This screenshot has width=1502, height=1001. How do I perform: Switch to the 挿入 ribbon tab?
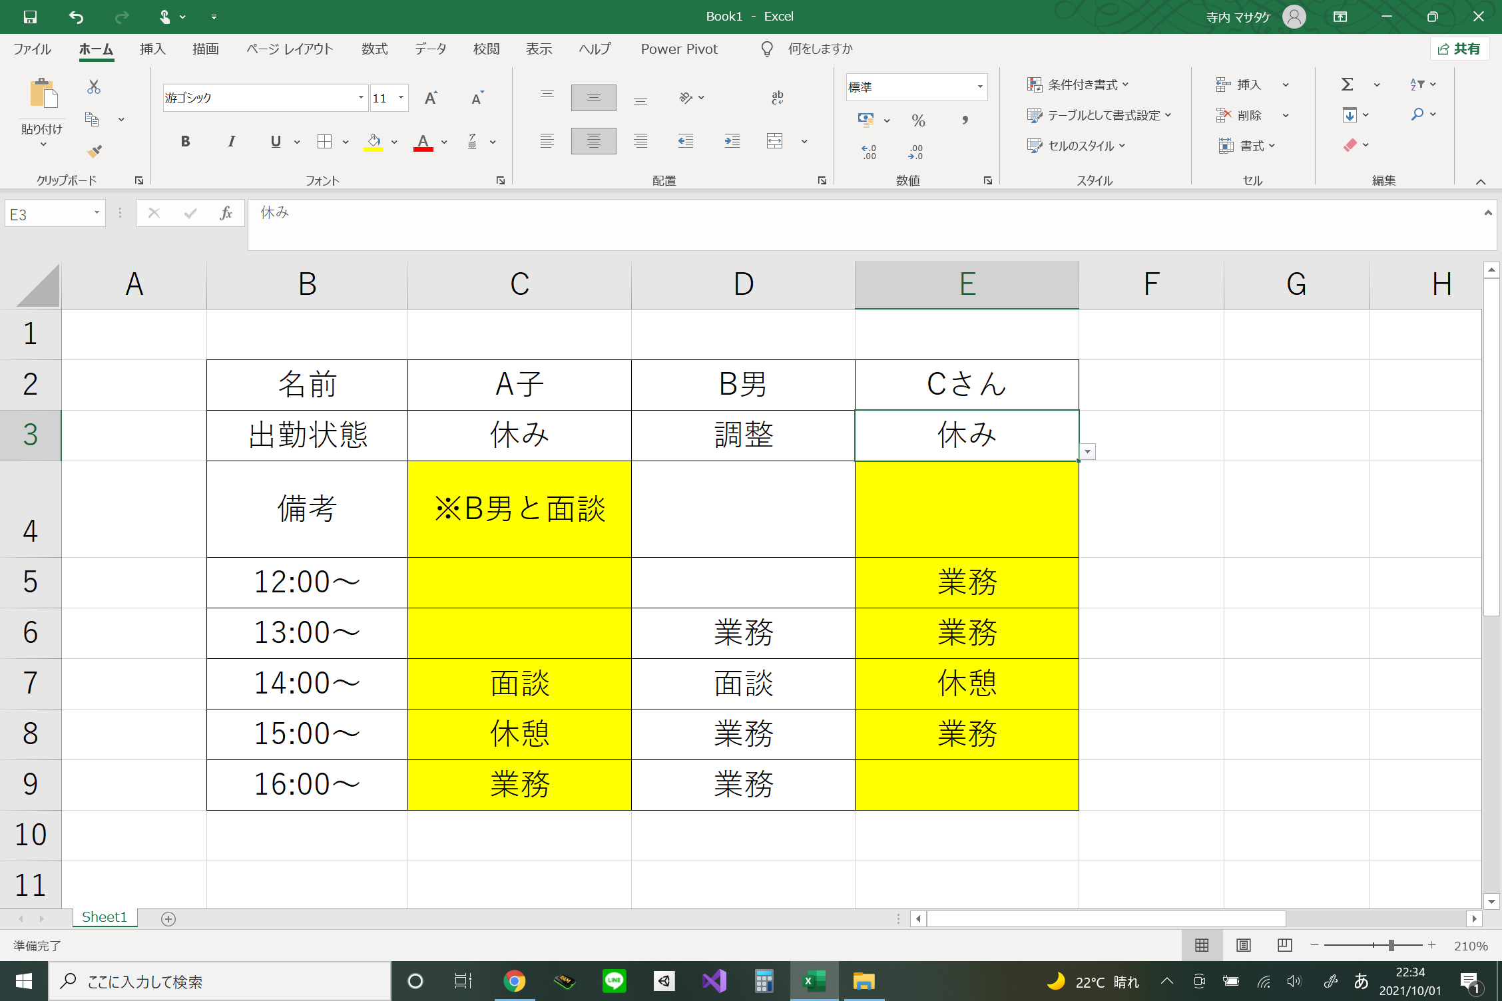(x=152, y=49)
